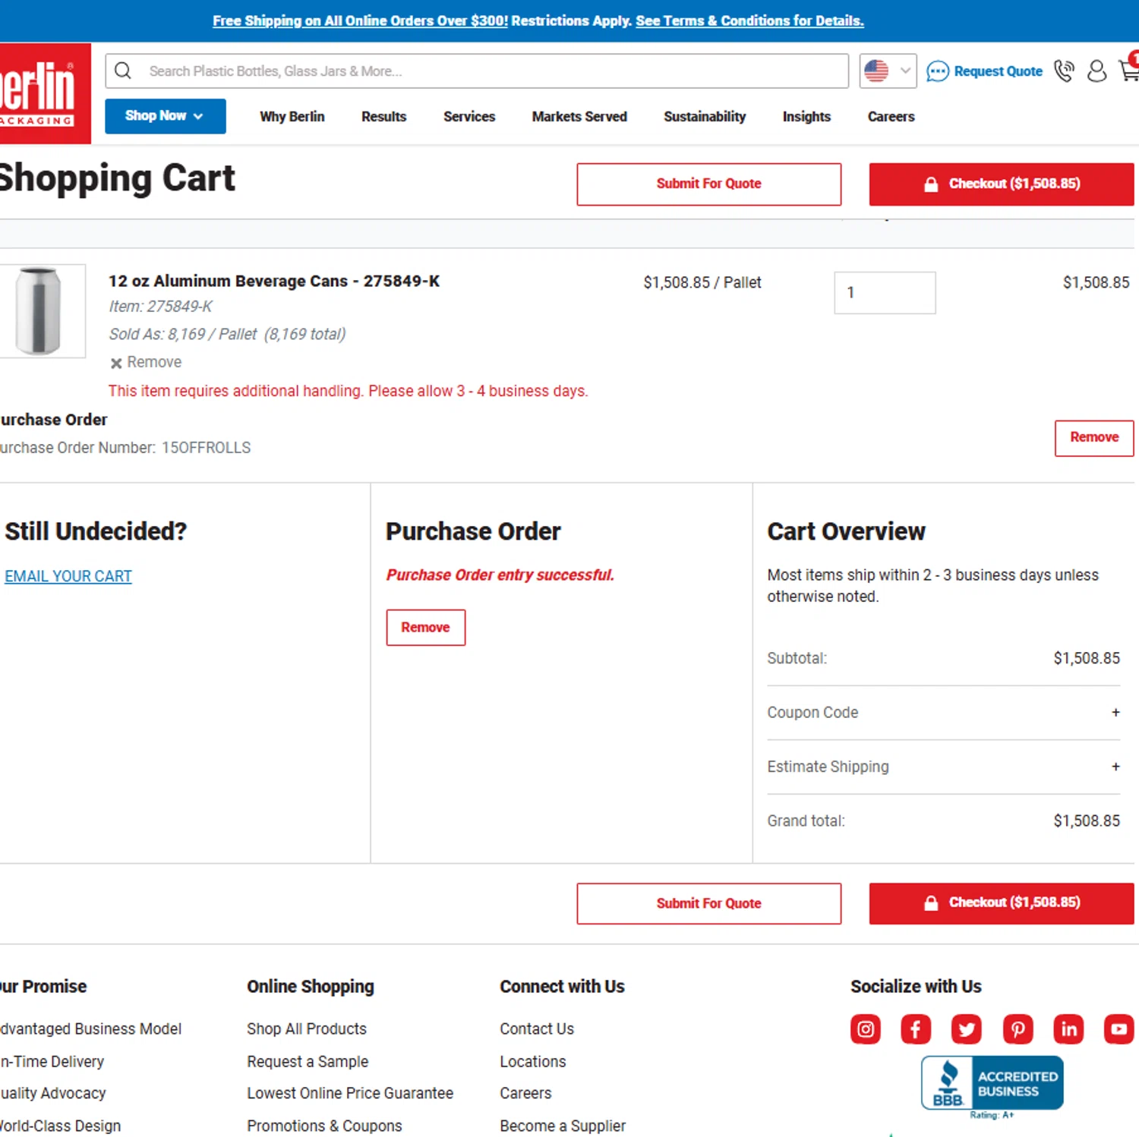Viewport: 1139px width, 1137px height.
Task: Click the search magnifier icon
Action: point(123,71)
